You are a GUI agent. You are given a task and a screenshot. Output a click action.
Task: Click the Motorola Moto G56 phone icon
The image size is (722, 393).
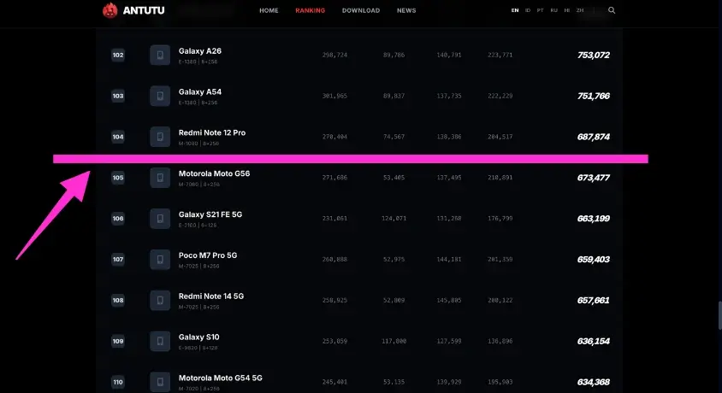(160, 178)
